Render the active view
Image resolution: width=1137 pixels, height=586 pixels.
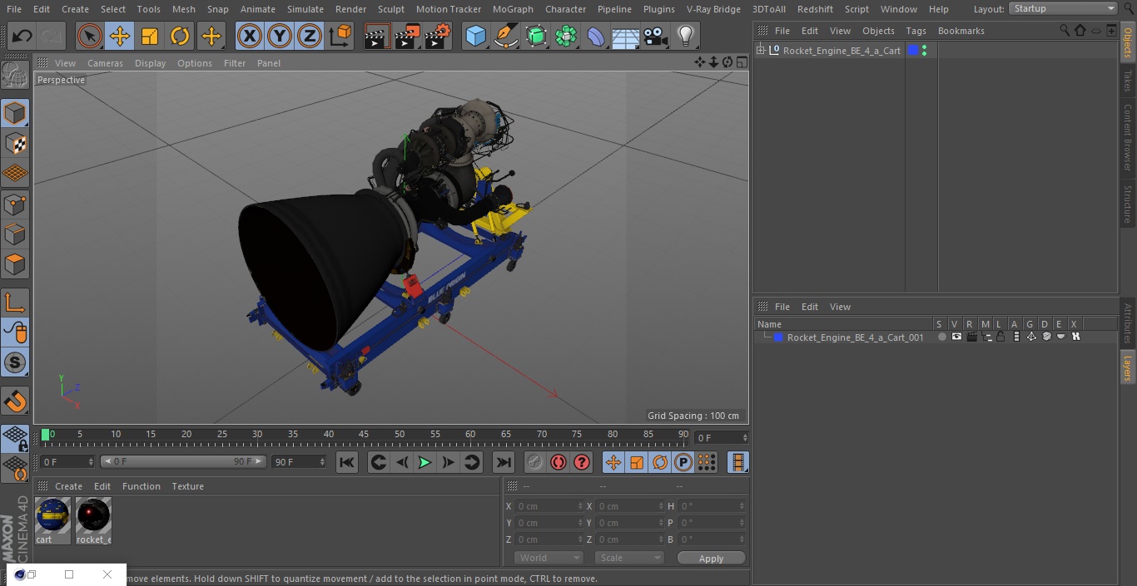377,37
